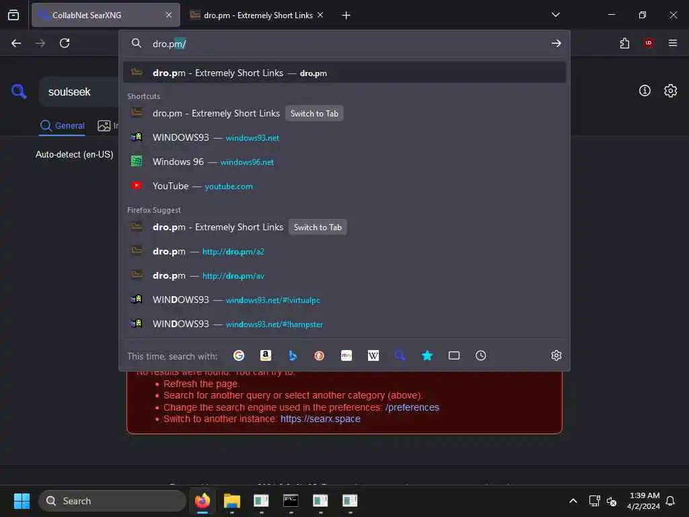Search this time with Amazon
689x517 pixels.
tap(265, 355)
